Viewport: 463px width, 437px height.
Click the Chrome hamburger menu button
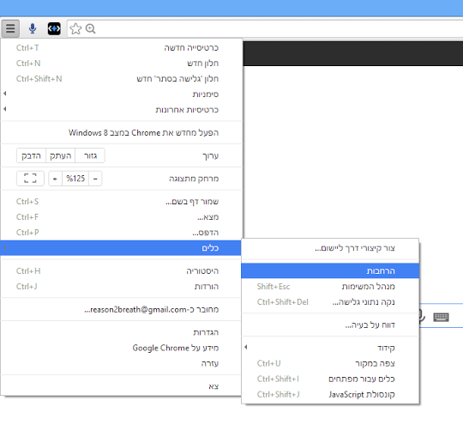coord(10,28)
